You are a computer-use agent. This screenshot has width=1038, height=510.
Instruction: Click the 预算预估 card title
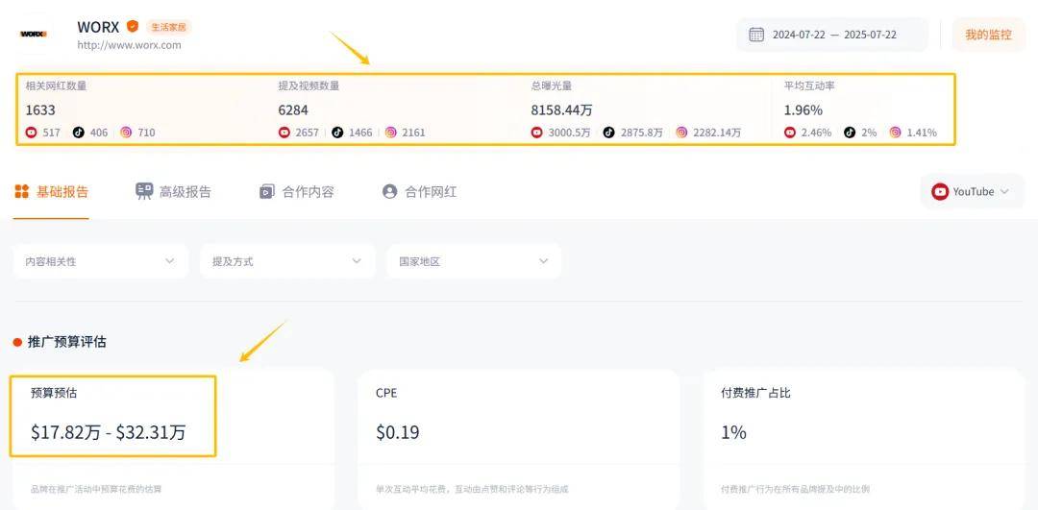click(54, 393)
